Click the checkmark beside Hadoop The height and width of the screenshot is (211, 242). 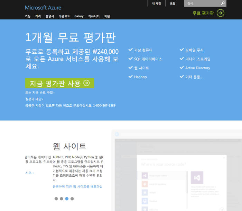coord(131,77)
